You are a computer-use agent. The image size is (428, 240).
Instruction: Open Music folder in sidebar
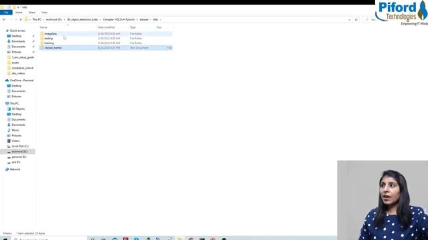(15, 131)
